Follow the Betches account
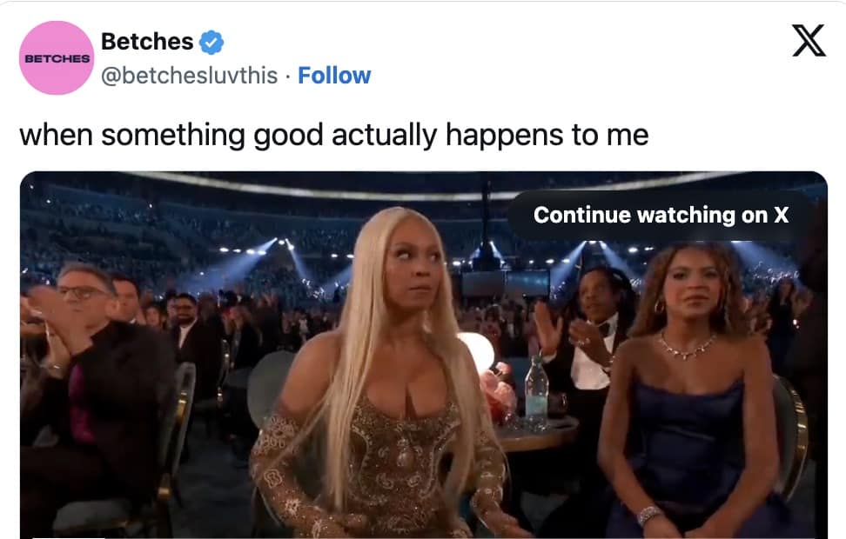846x539 pixels. 334,76
